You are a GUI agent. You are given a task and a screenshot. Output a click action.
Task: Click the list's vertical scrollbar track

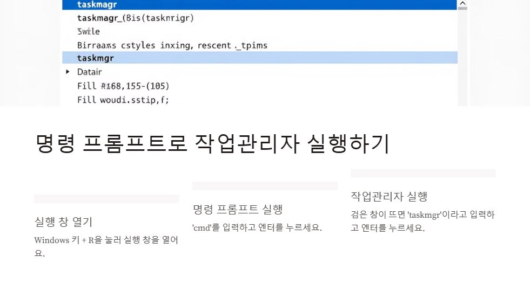[462, 57]
